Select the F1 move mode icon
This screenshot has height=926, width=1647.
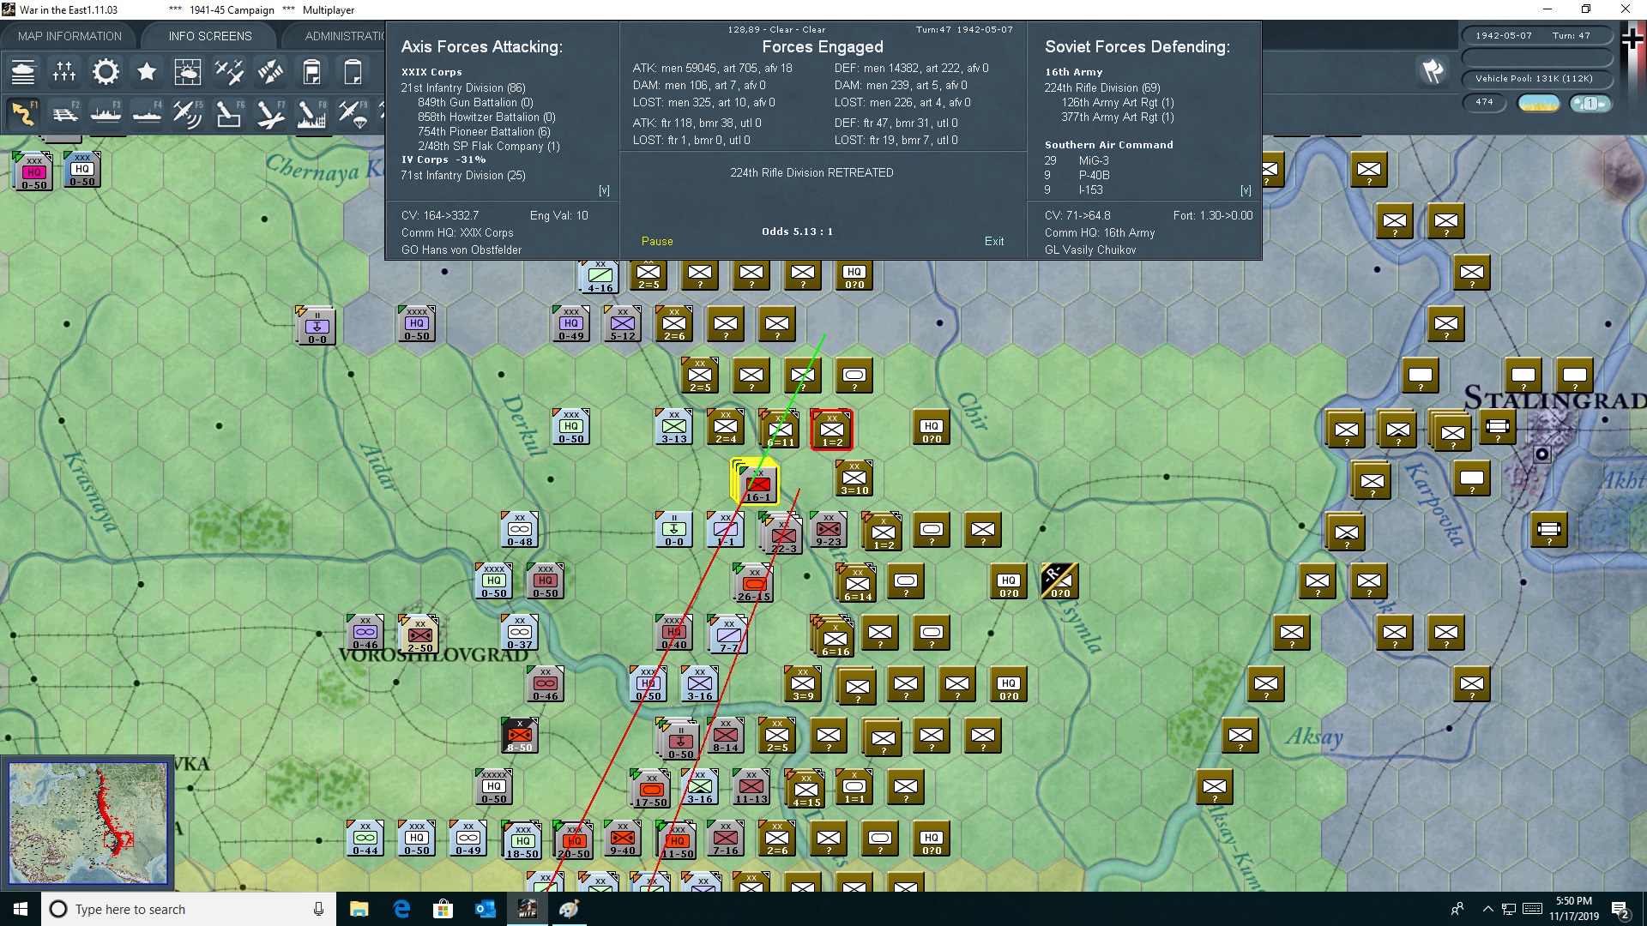tap(23, 113)
